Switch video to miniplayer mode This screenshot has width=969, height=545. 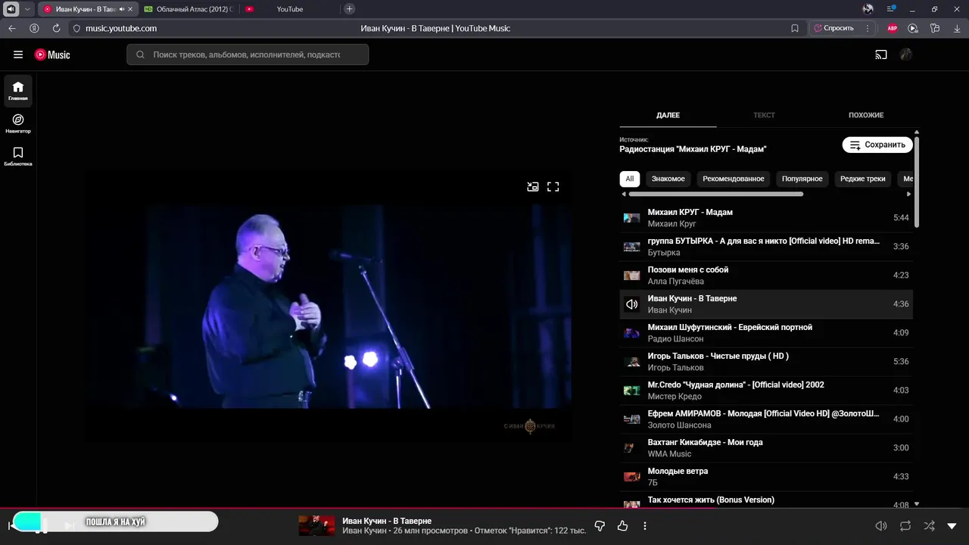[533, 186]
